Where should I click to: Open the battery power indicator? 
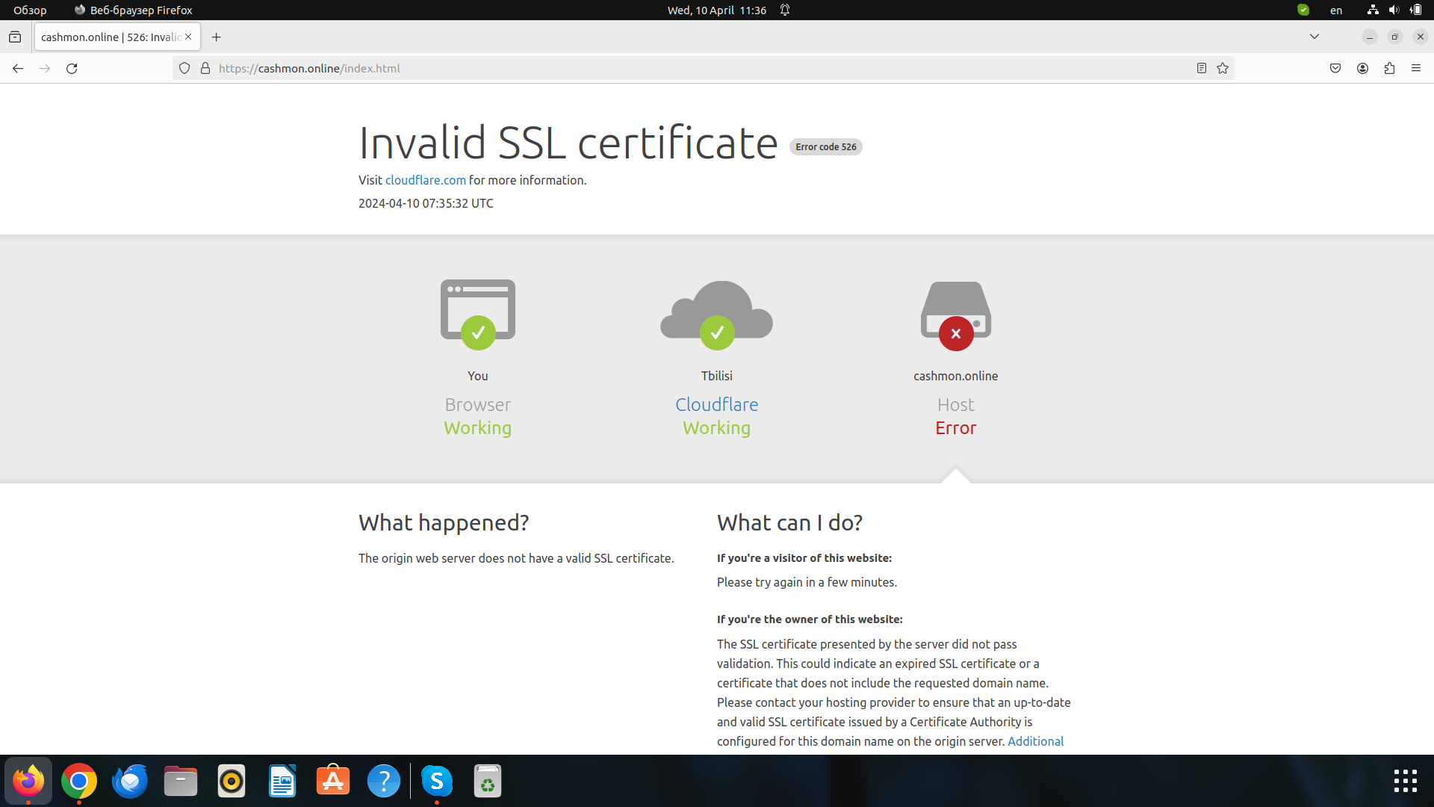(x=1415, y=10)
